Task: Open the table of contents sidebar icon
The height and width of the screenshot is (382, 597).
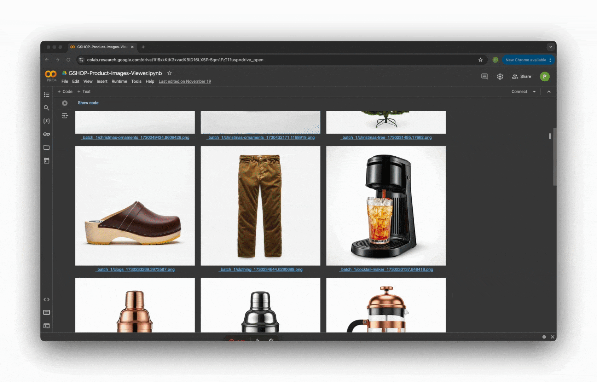Action: point(46,94)
